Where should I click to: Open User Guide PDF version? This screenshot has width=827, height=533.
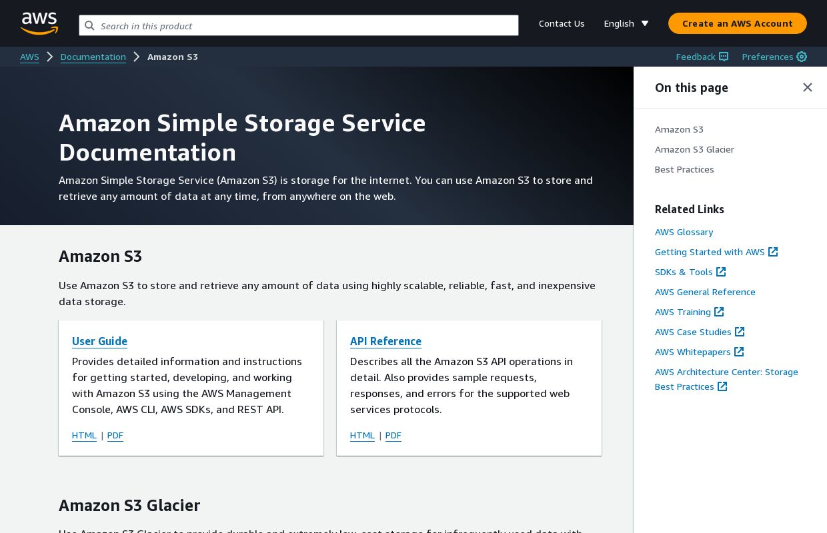point(115,435)
